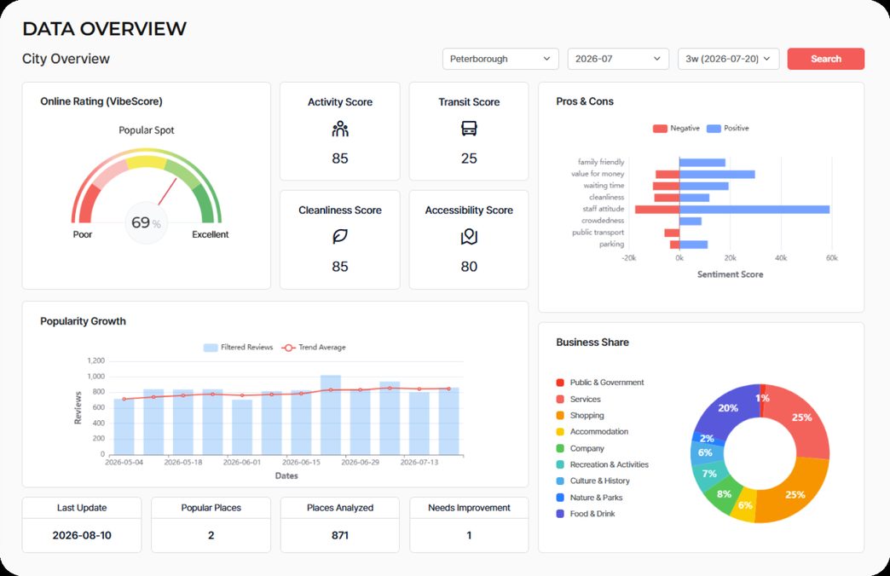Click the Places Analyzed value 871
Viewport: 890px width, 576px height.
[x=340, y=535]
